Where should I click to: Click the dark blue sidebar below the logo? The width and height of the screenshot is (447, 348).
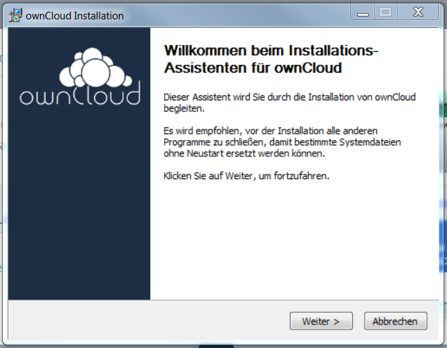pyautogui.click(x=81, y=208)
